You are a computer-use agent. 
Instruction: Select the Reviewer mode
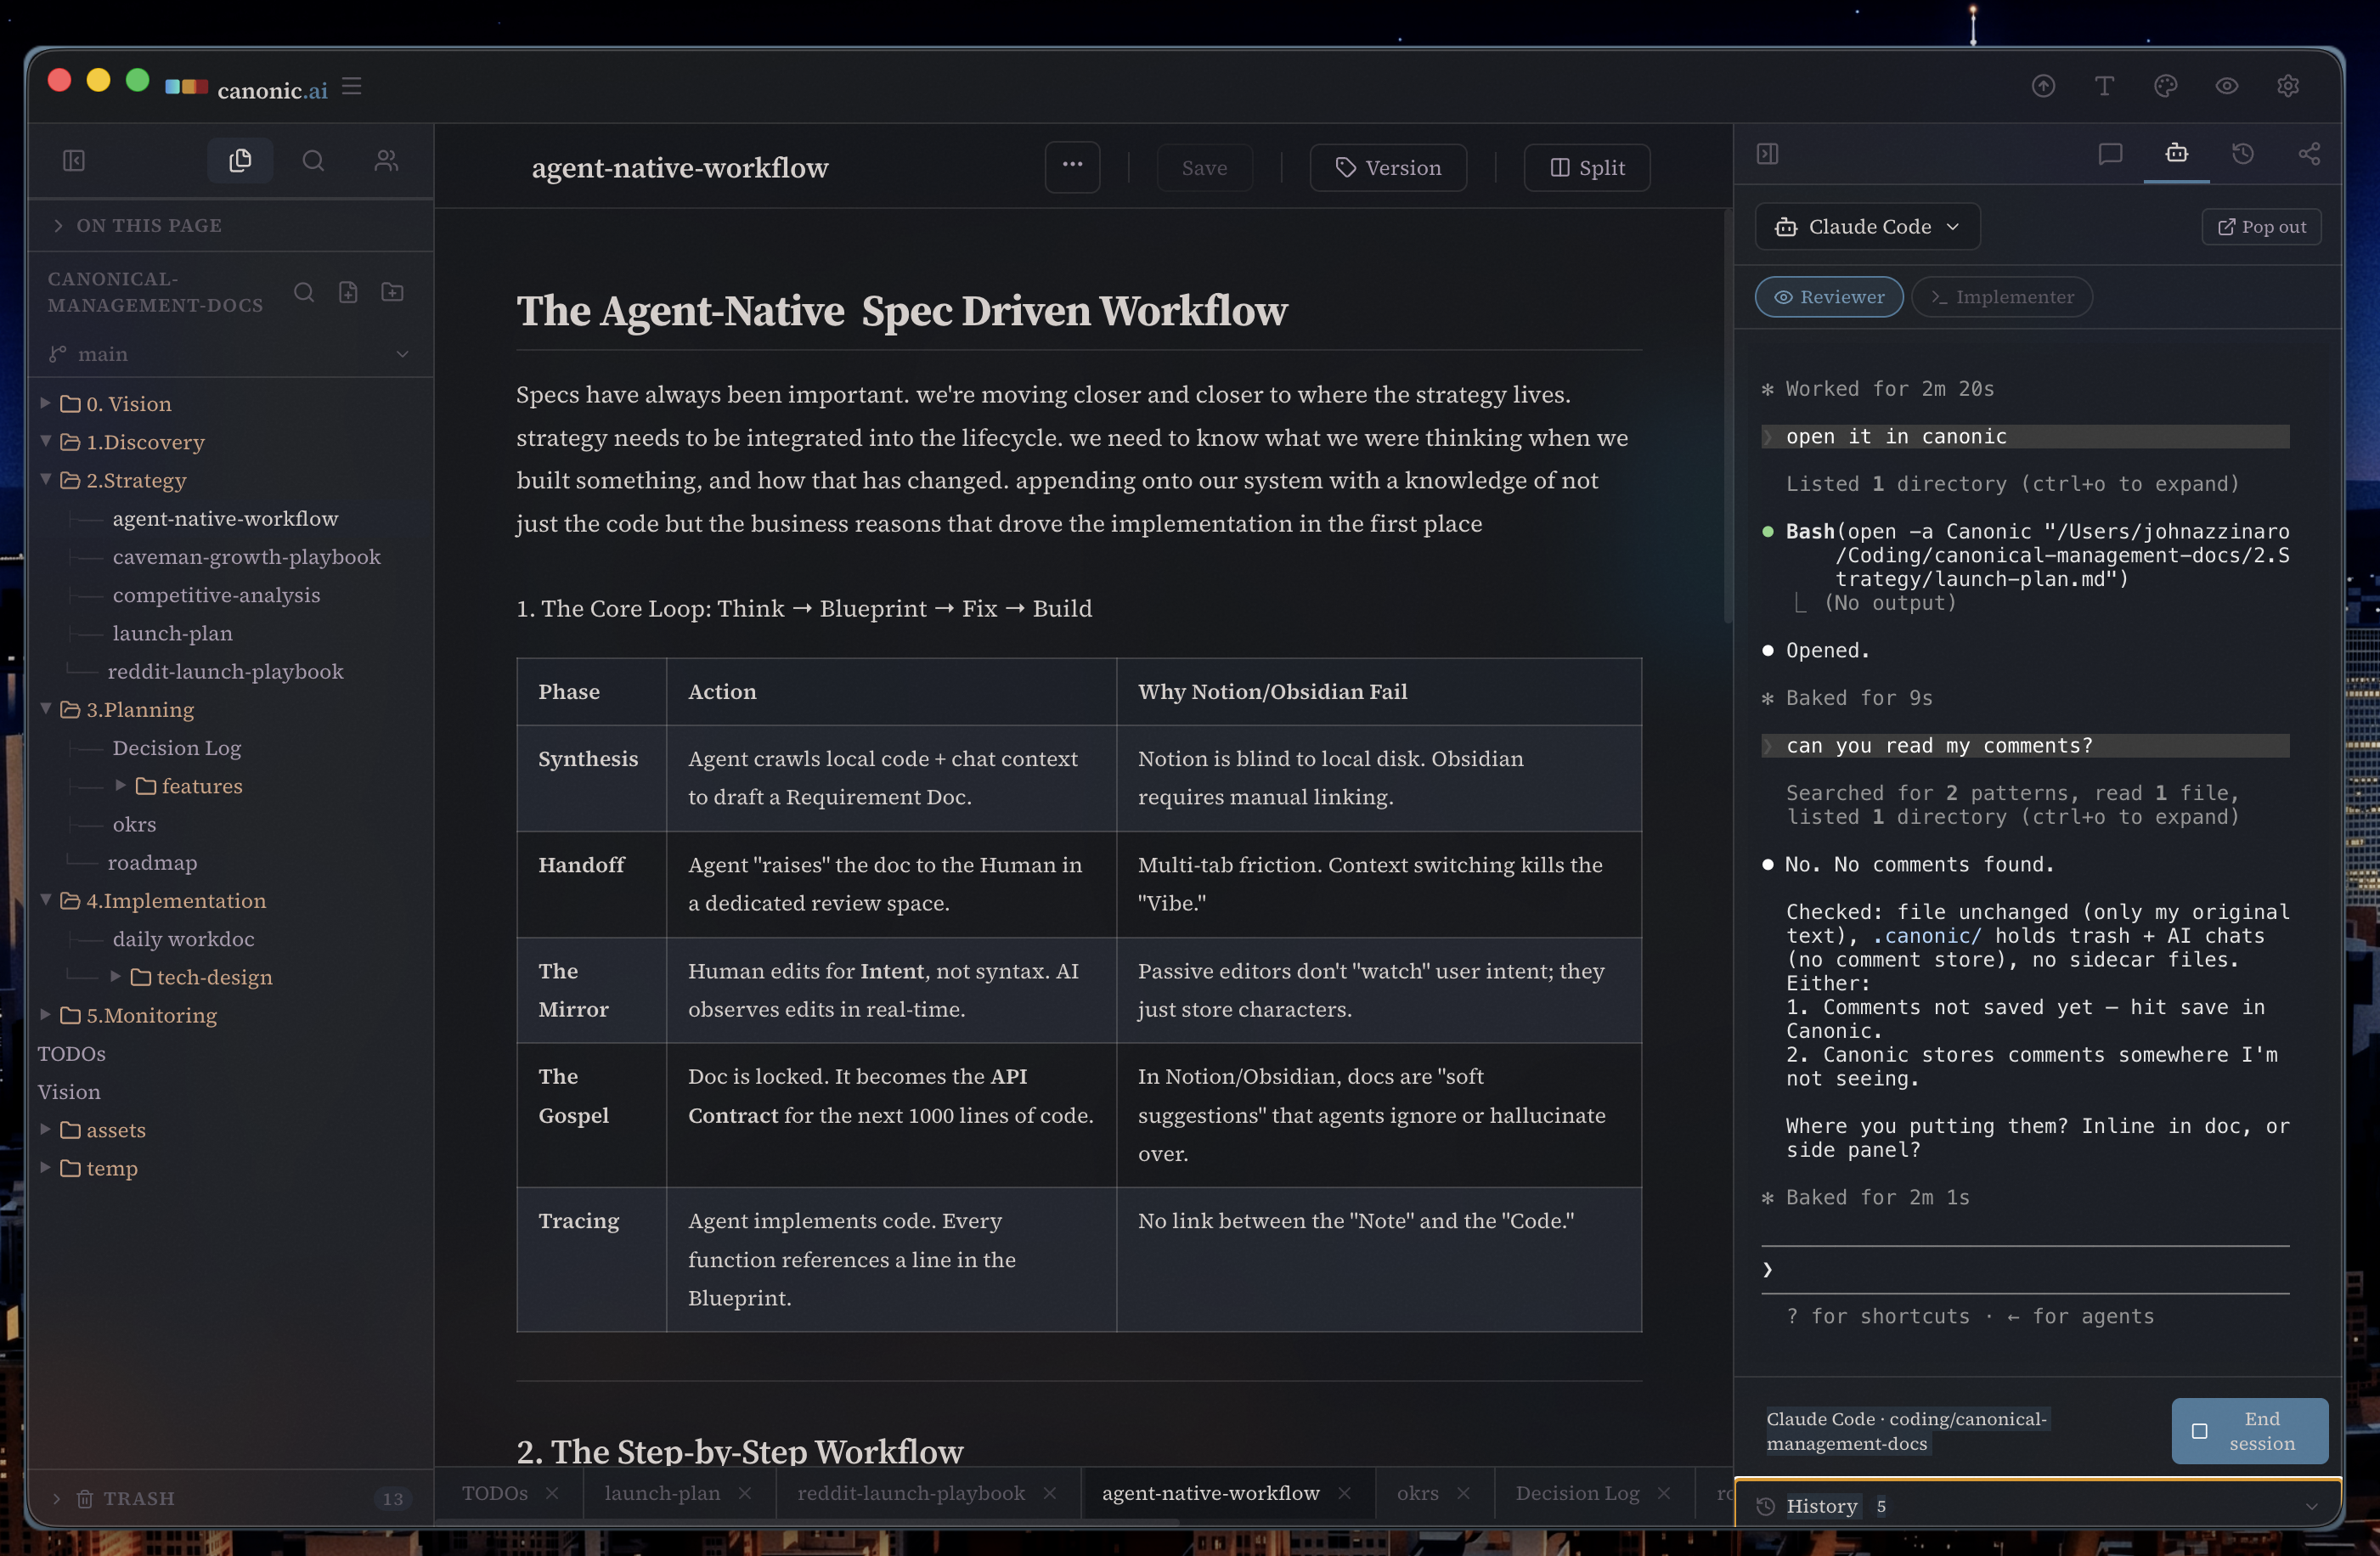[1829, 297]
